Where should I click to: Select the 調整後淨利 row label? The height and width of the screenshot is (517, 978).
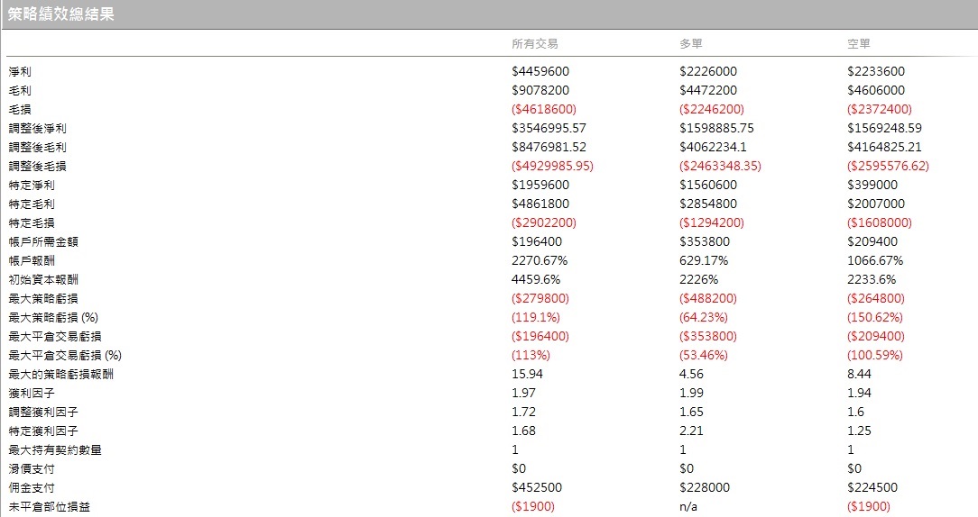37,128
